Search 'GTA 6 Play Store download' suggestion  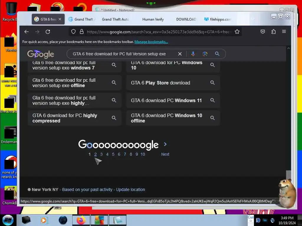click(173, 83)
